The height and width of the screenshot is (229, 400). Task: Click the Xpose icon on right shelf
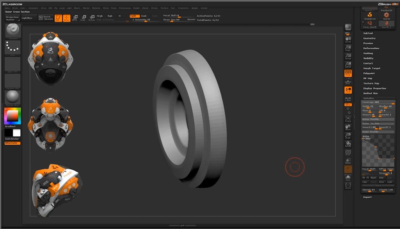[x=348, y=186]
